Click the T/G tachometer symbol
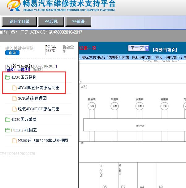The width and height of the screenshot is (186, 188). (x=164, y=106)
